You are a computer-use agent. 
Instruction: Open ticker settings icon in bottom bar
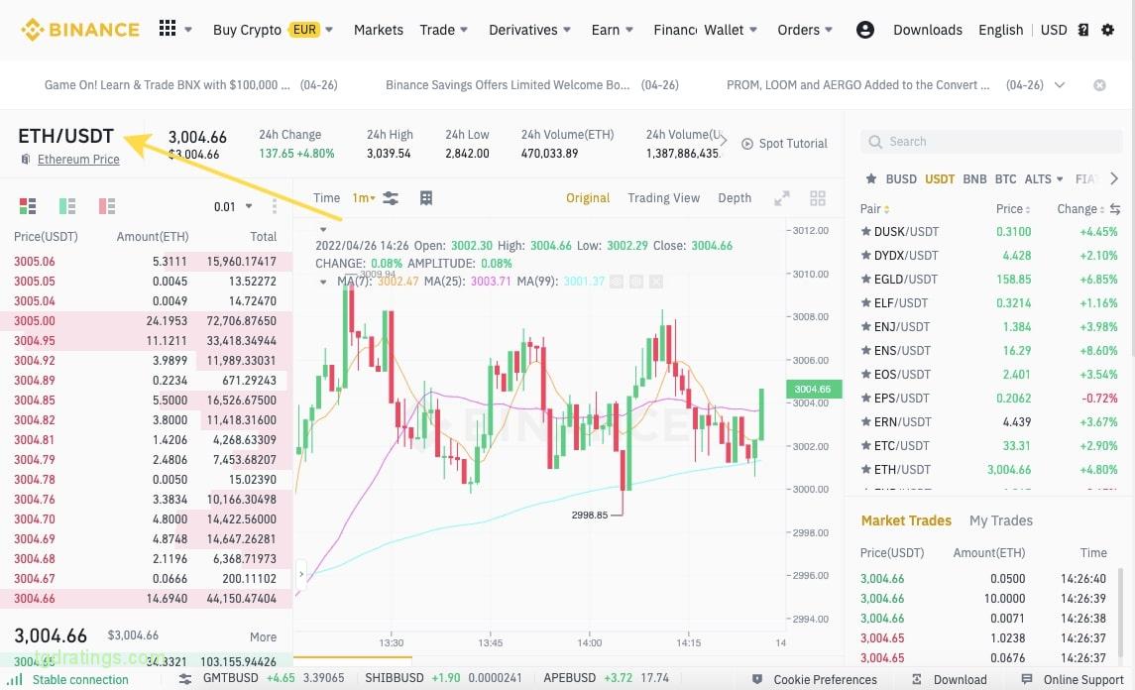tap(185, 679)
